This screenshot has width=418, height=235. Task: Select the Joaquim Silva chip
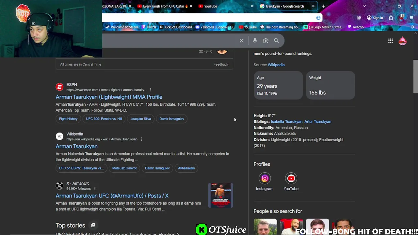[141, 119]
